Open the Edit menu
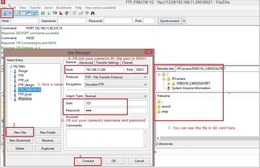The width and height of the screenshot is (260, 168). [x=13, y=8]
